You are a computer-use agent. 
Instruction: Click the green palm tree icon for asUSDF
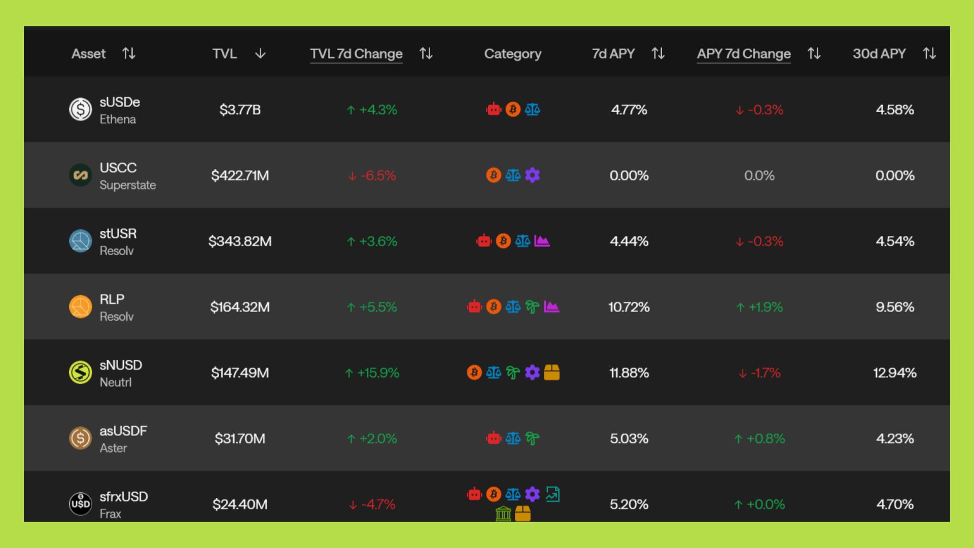[x=532, y=438]
